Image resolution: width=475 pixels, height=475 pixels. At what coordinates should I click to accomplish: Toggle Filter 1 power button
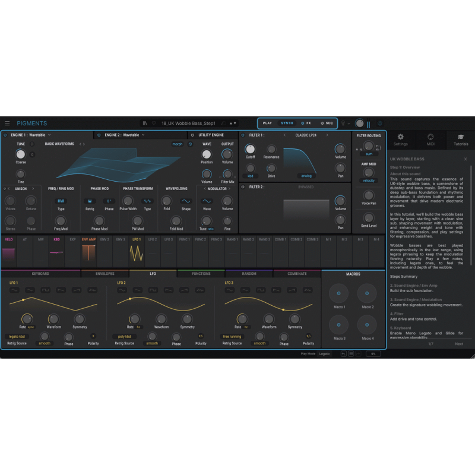tap(243, 135)
